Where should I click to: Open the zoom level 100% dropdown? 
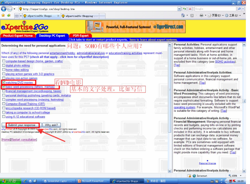click(240, 176)
